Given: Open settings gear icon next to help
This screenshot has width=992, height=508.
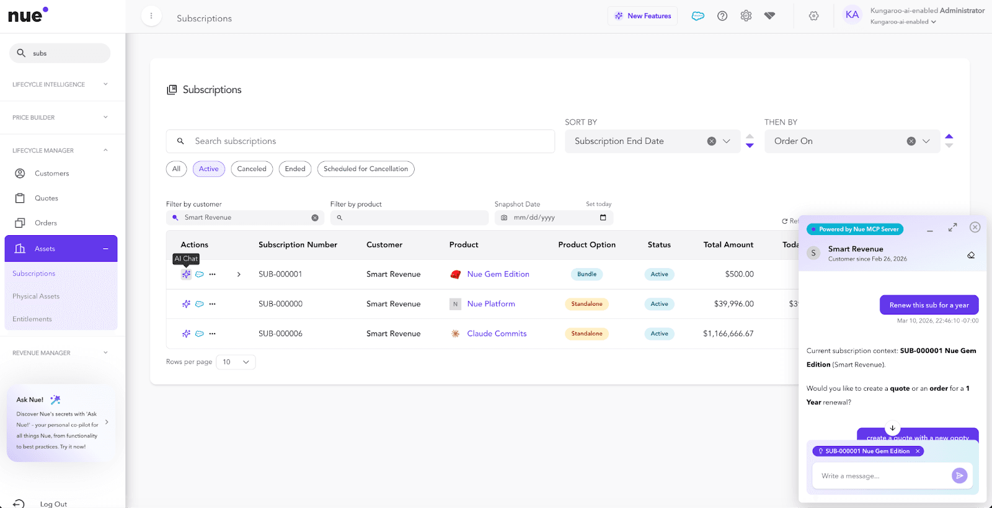Looking at the screenshot, I should click(x=746, y=16).
